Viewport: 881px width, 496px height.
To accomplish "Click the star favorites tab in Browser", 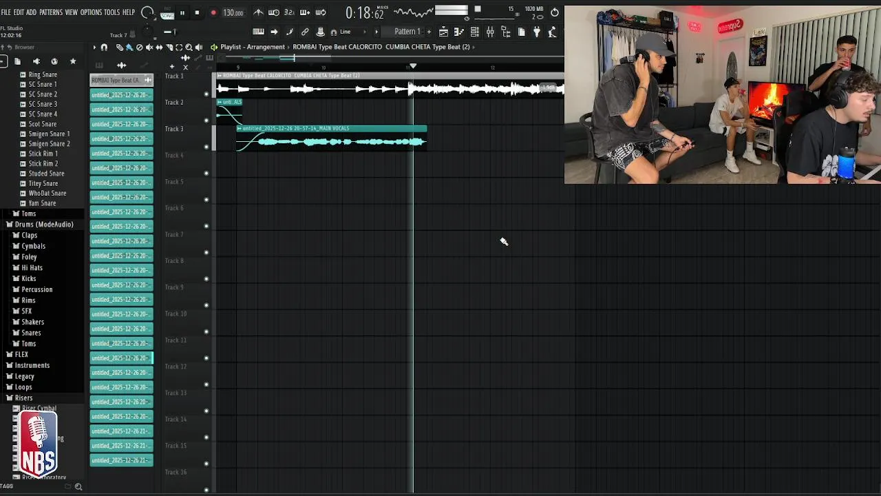I will coord(73,61).
